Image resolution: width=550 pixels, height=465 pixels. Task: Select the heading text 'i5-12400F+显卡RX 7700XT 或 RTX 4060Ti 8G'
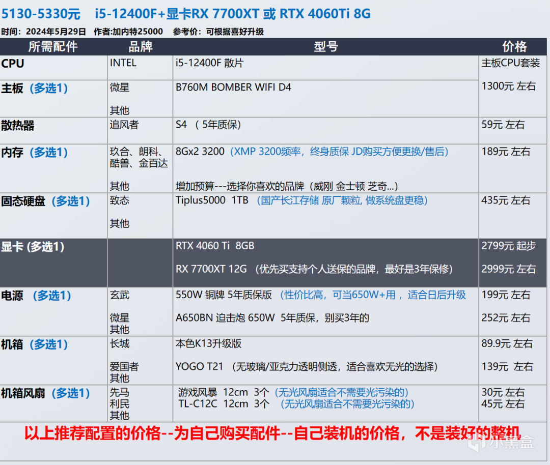(x=233, y=14)
